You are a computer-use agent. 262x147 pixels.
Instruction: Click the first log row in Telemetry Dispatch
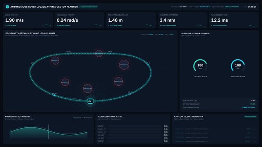point(215,129)
